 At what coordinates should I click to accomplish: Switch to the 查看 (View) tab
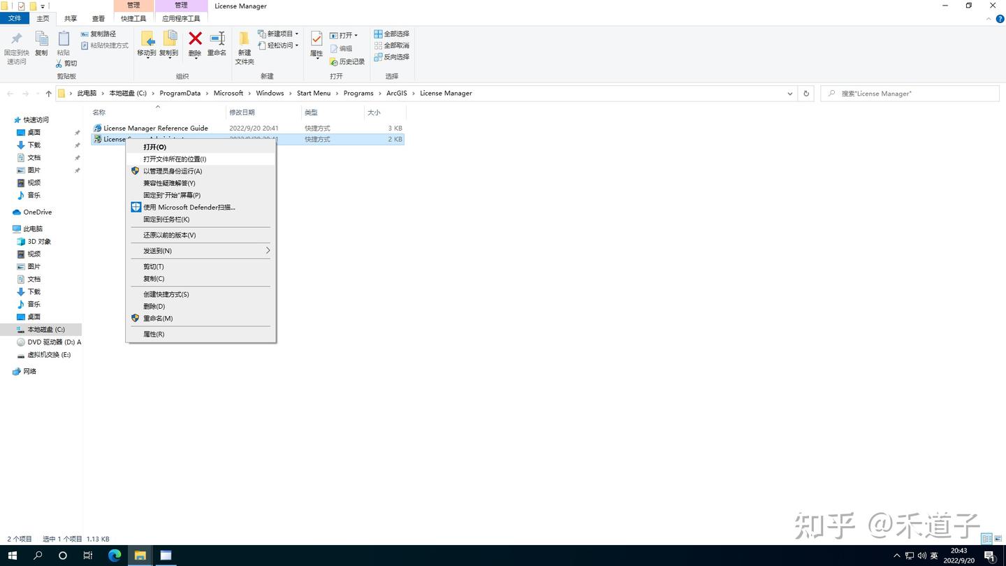point(98,18)
